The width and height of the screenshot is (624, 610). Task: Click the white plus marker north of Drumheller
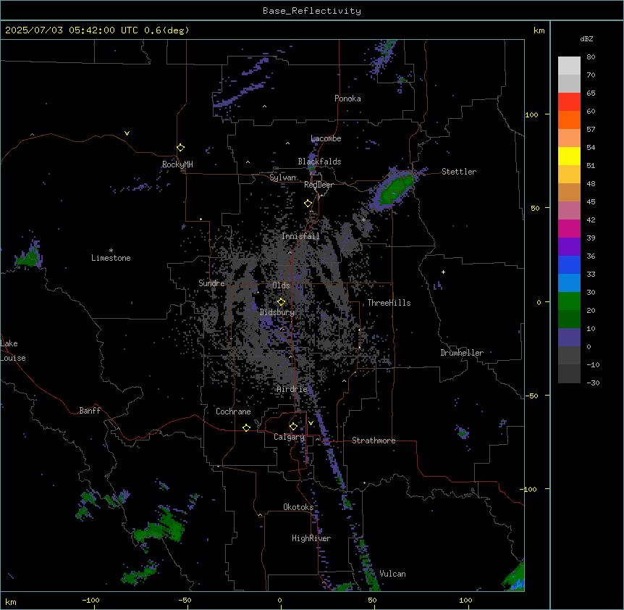tap(443, 272)
